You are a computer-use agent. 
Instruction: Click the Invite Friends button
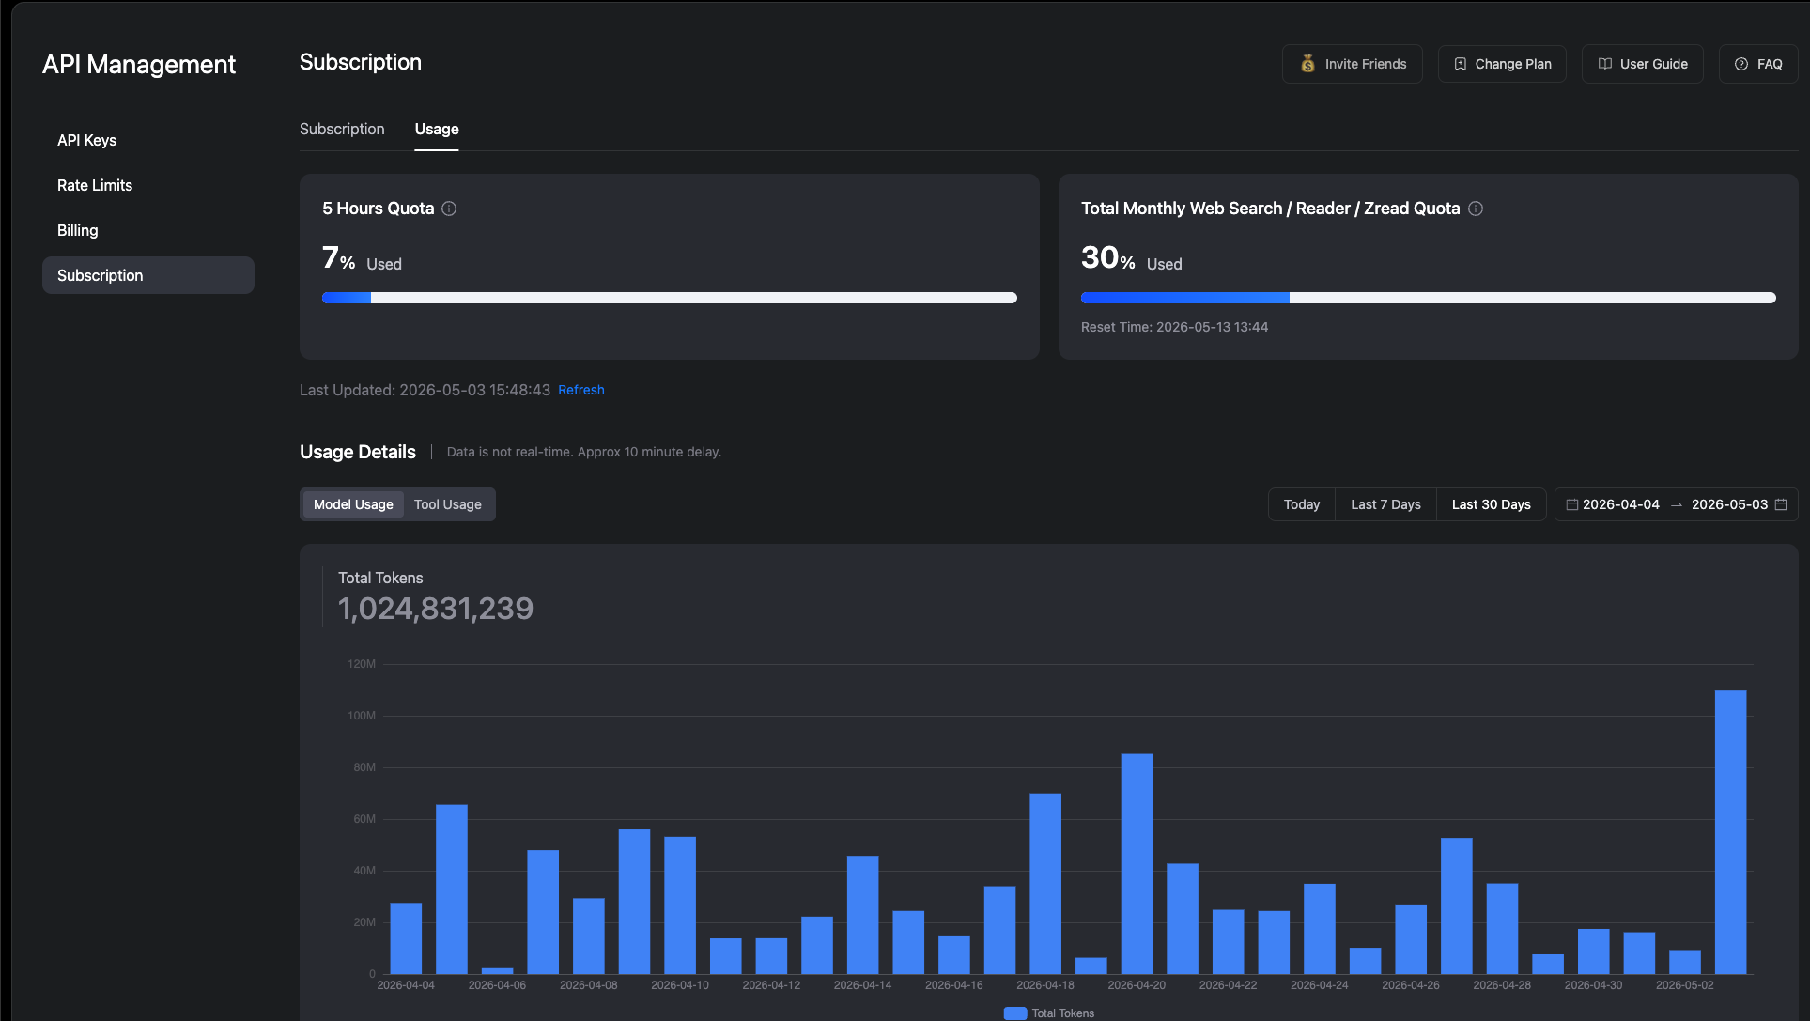(1353, 64)
